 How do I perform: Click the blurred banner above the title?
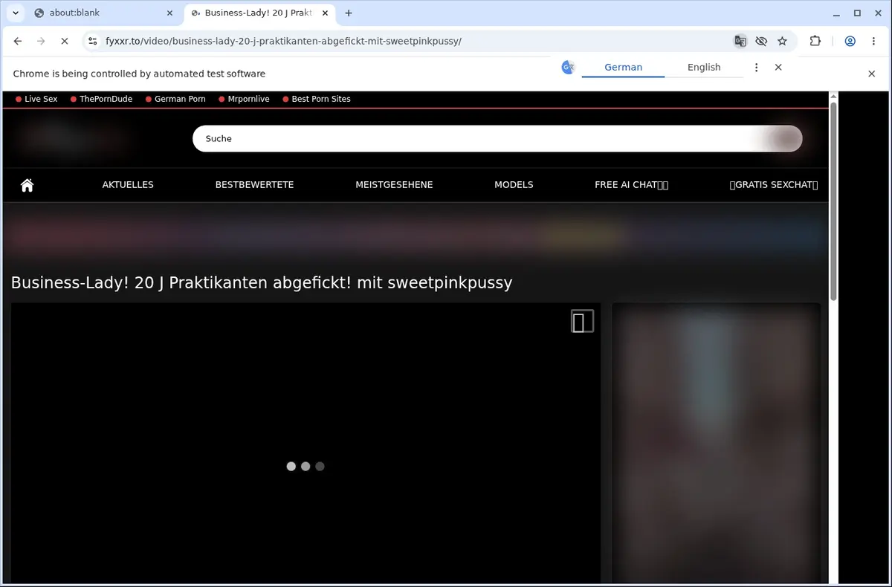(x=416, y=237)
